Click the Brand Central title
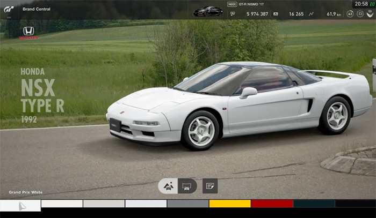The image size is (376, 218). [37, 9]
